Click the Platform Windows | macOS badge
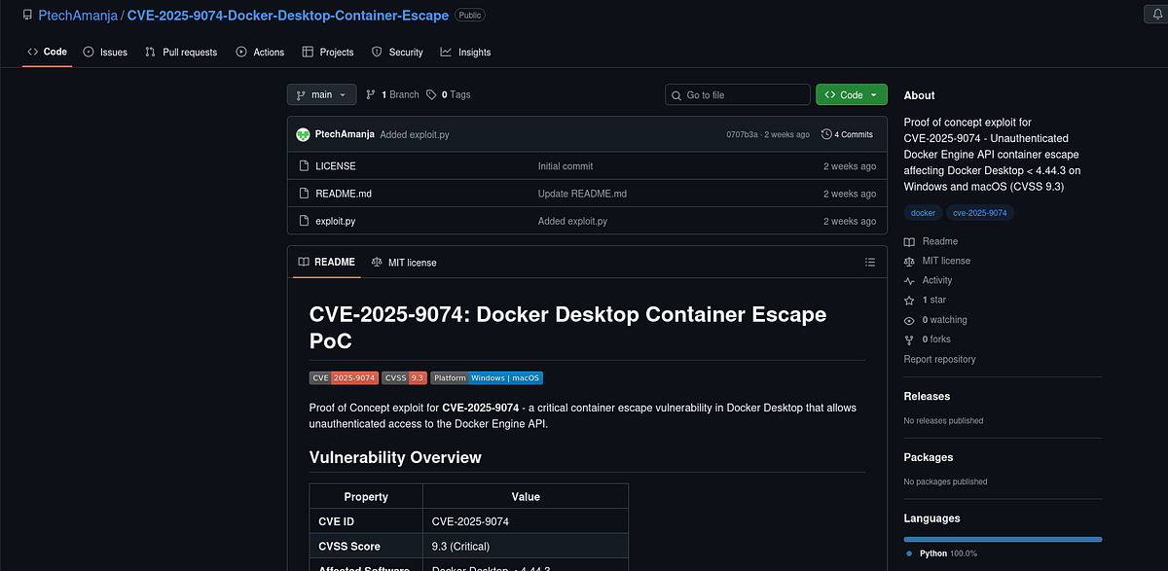This screenshot has width=1168, height=571. tap(487, 377)
